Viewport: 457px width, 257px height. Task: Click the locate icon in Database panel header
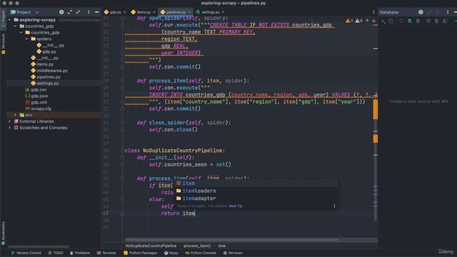pyautogui.click(x=421, y=12)
